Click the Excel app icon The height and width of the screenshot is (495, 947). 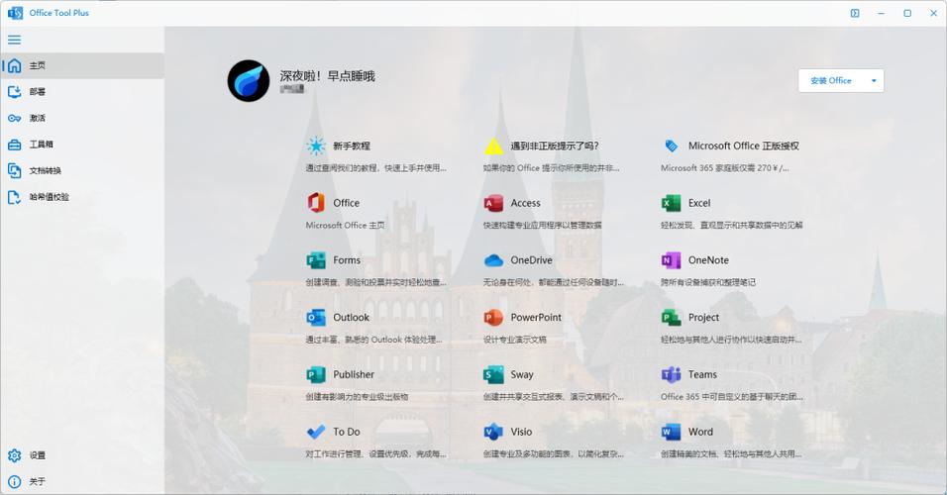click(671, 203)
